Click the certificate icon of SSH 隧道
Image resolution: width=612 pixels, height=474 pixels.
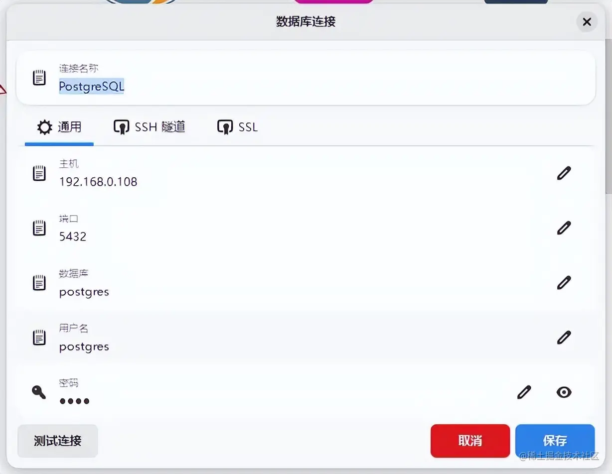122,127
